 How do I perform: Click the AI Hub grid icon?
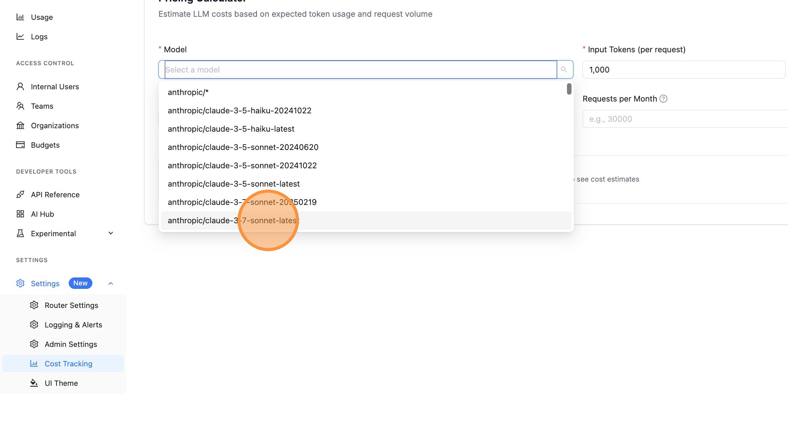tap(20, 214)
